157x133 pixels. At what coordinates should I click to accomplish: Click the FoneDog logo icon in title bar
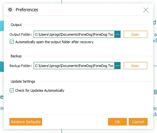[10, 10]
